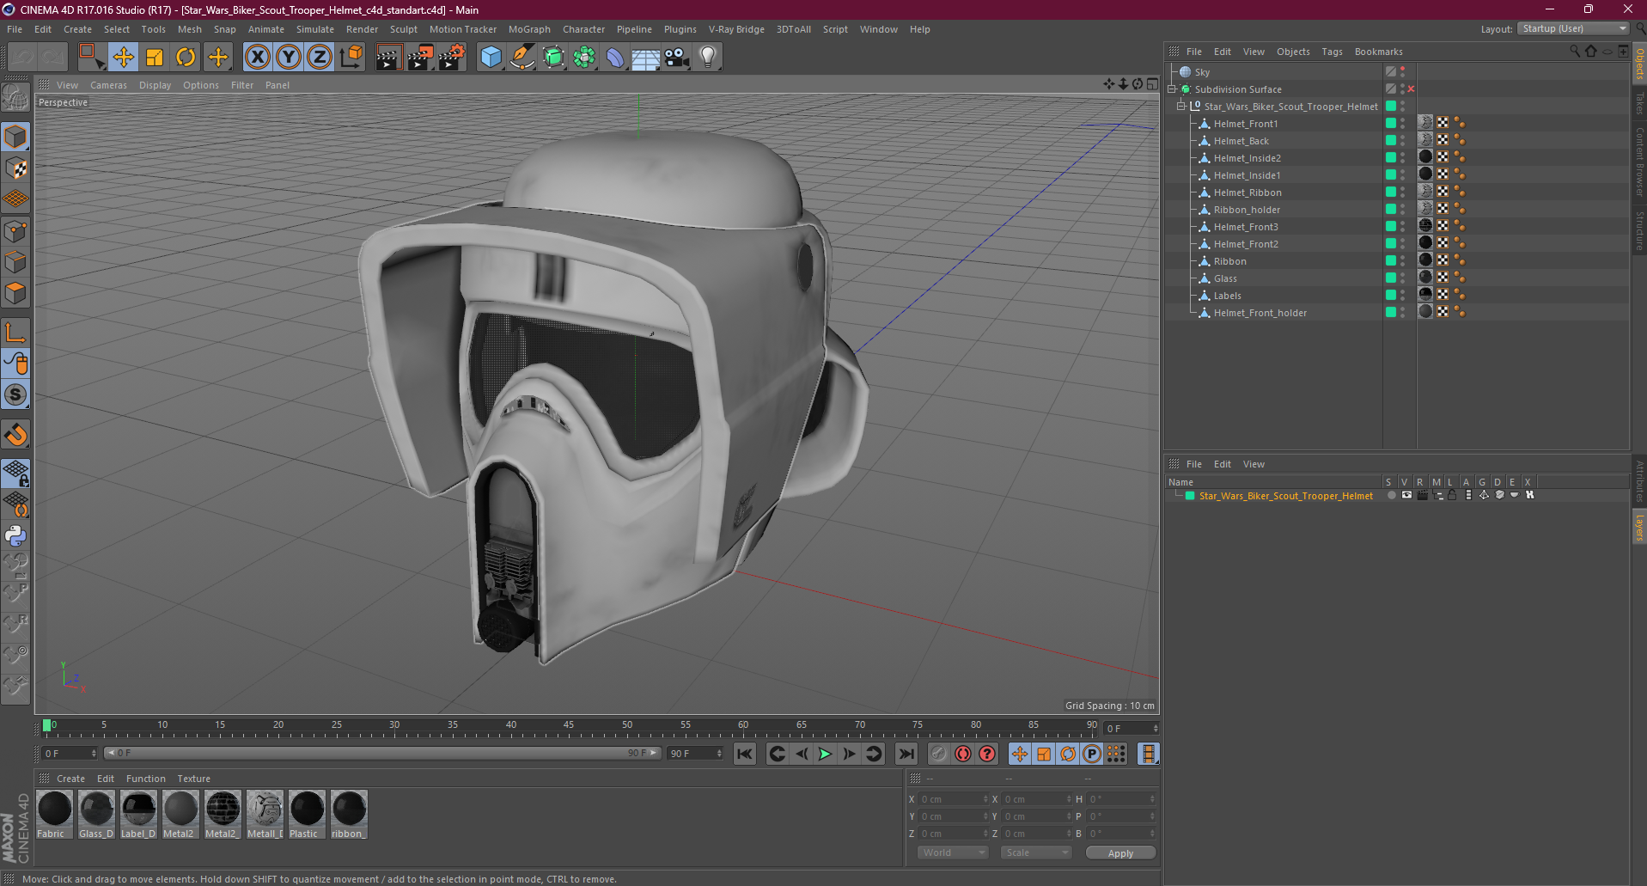Add a Cube primitive object
The width and height of the screenshot is (1647, 886).
click(491, 58)
